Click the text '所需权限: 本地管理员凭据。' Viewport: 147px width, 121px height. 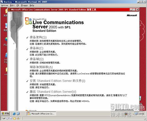pos(43,85)
